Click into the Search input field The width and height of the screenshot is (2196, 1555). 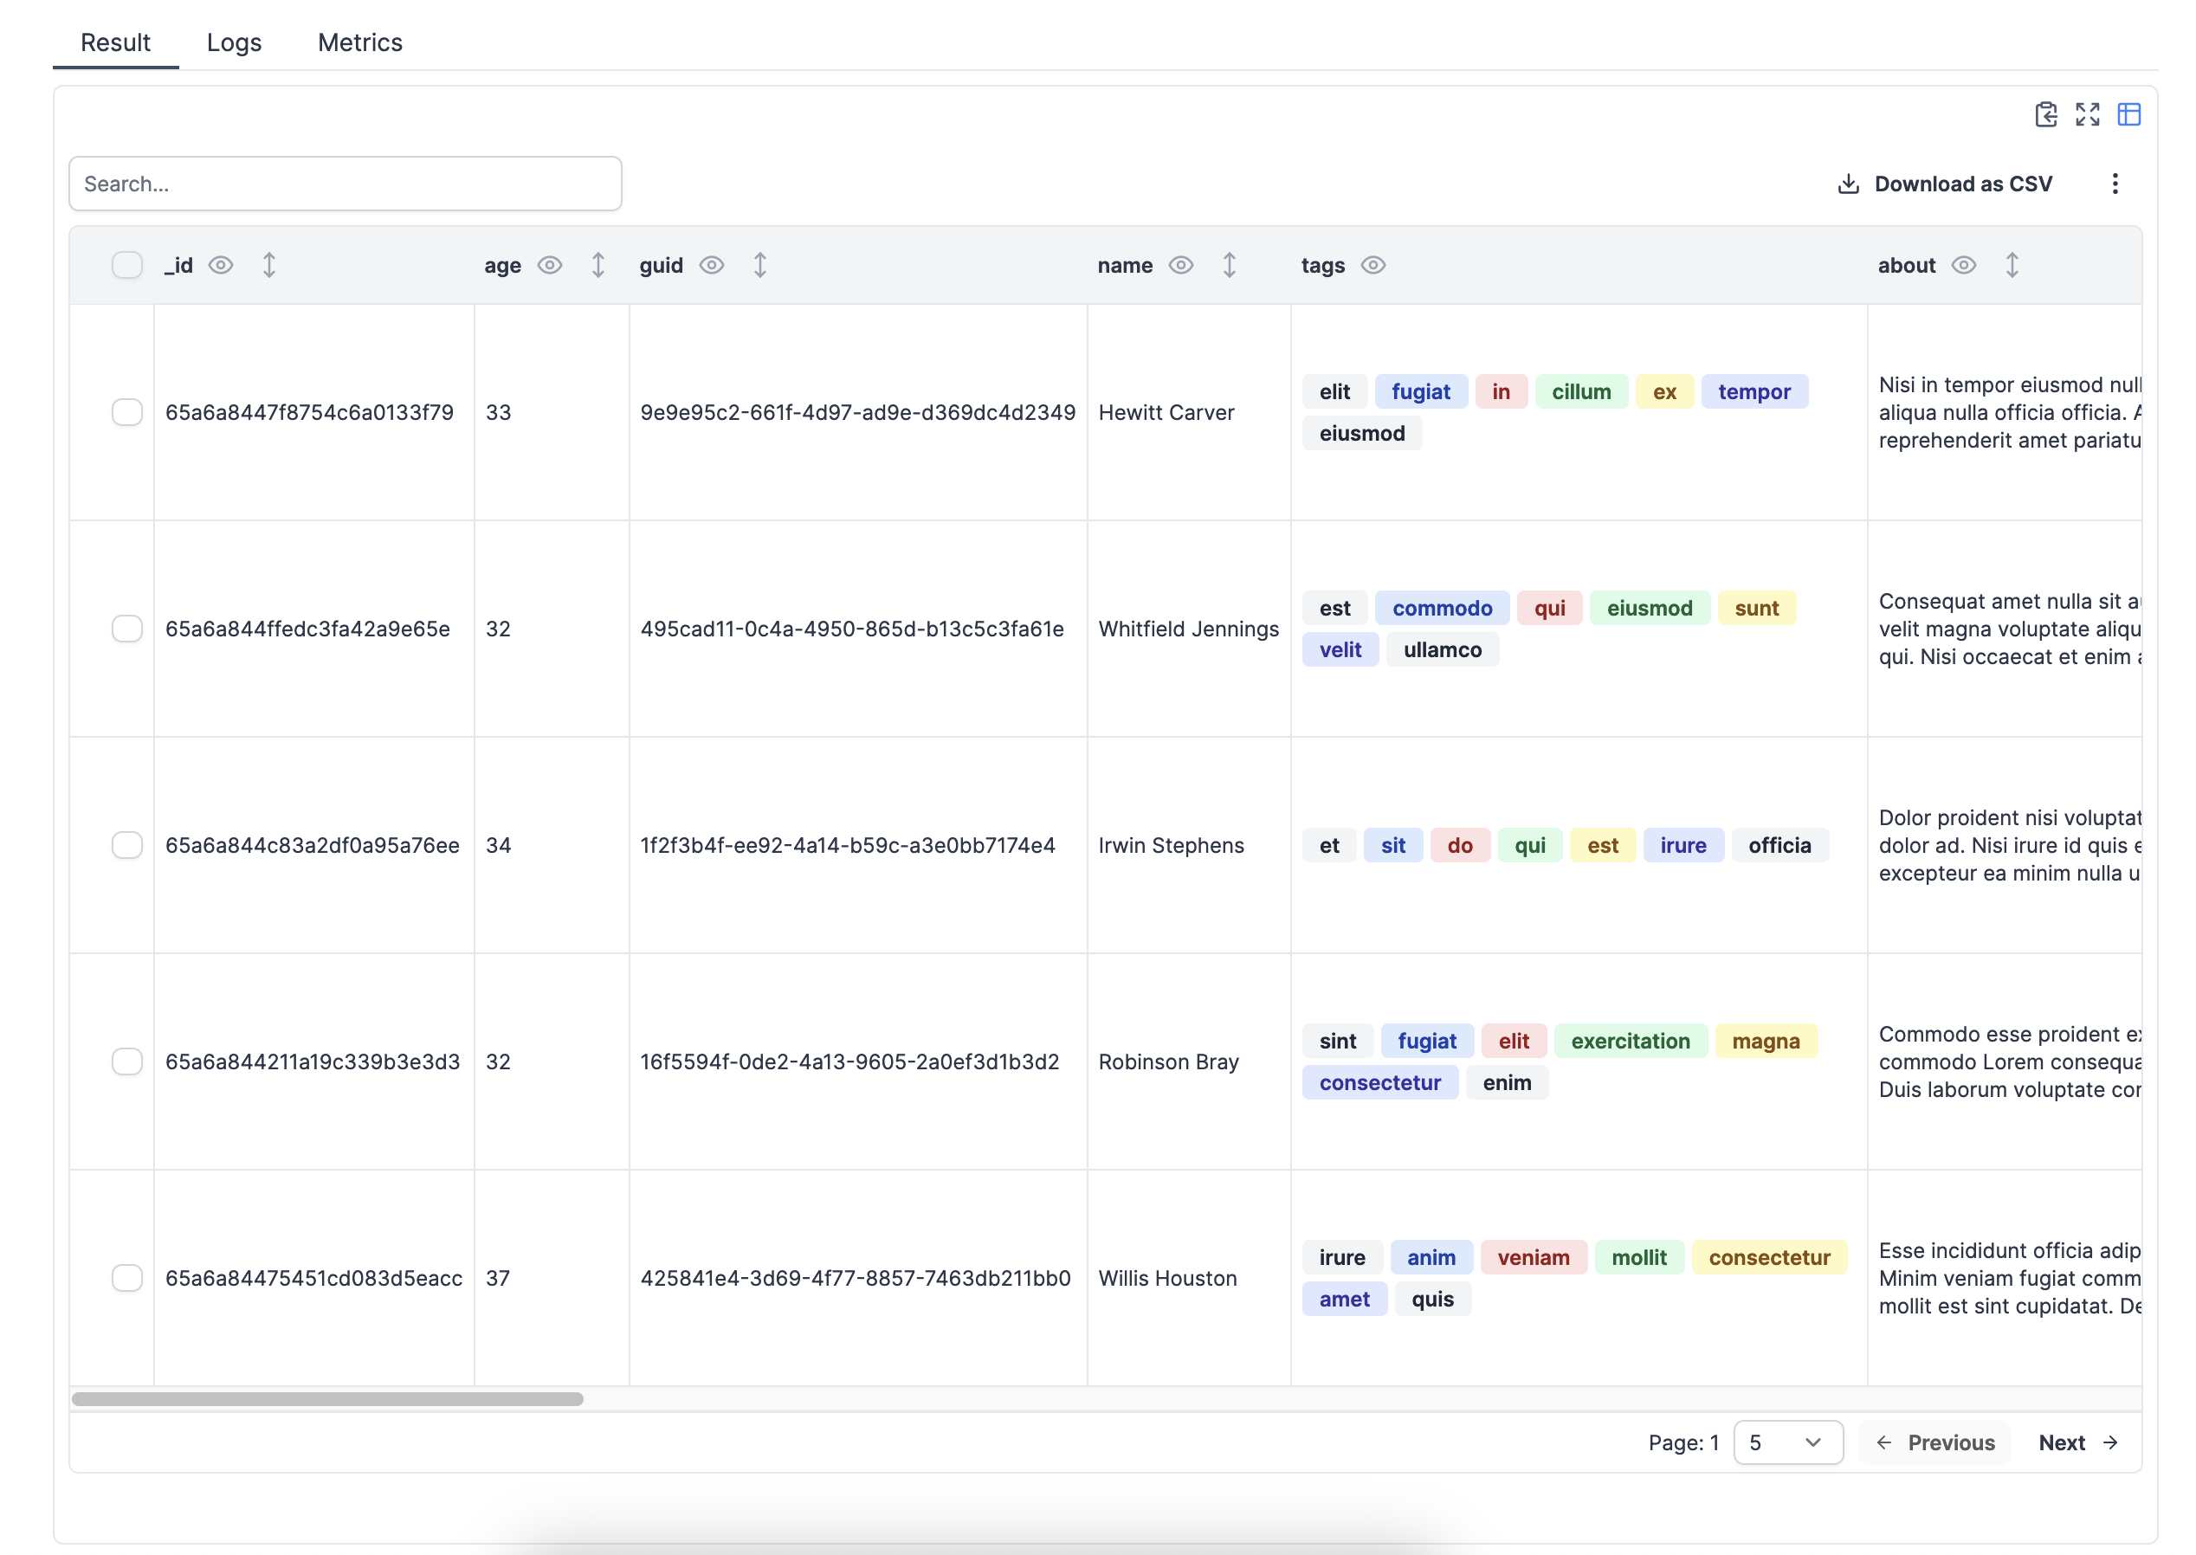click(345, 184)
